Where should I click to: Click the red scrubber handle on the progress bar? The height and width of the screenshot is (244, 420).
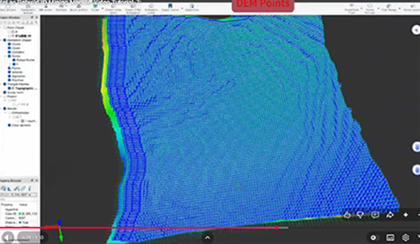point(277,227)
